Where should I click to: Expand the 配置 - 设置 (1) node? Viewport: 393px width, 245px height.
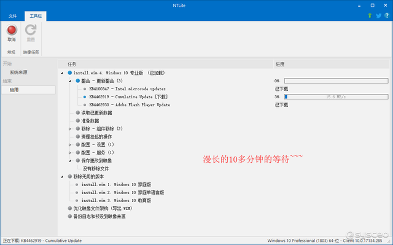(70, 145)
